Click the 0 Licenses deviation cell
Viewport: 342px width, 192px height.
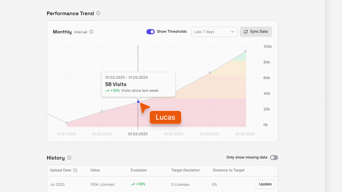(181, 184)
